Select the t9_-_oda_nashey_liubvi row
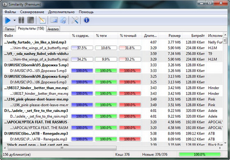 coord(113,53)
